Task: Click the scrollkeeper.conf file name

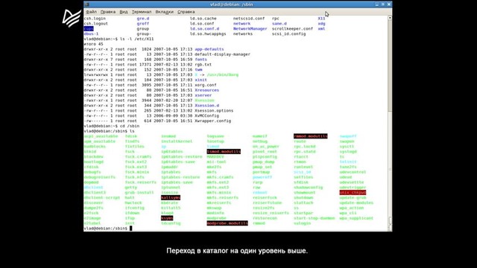Action: pyautogui.click(x=292, y=28)
